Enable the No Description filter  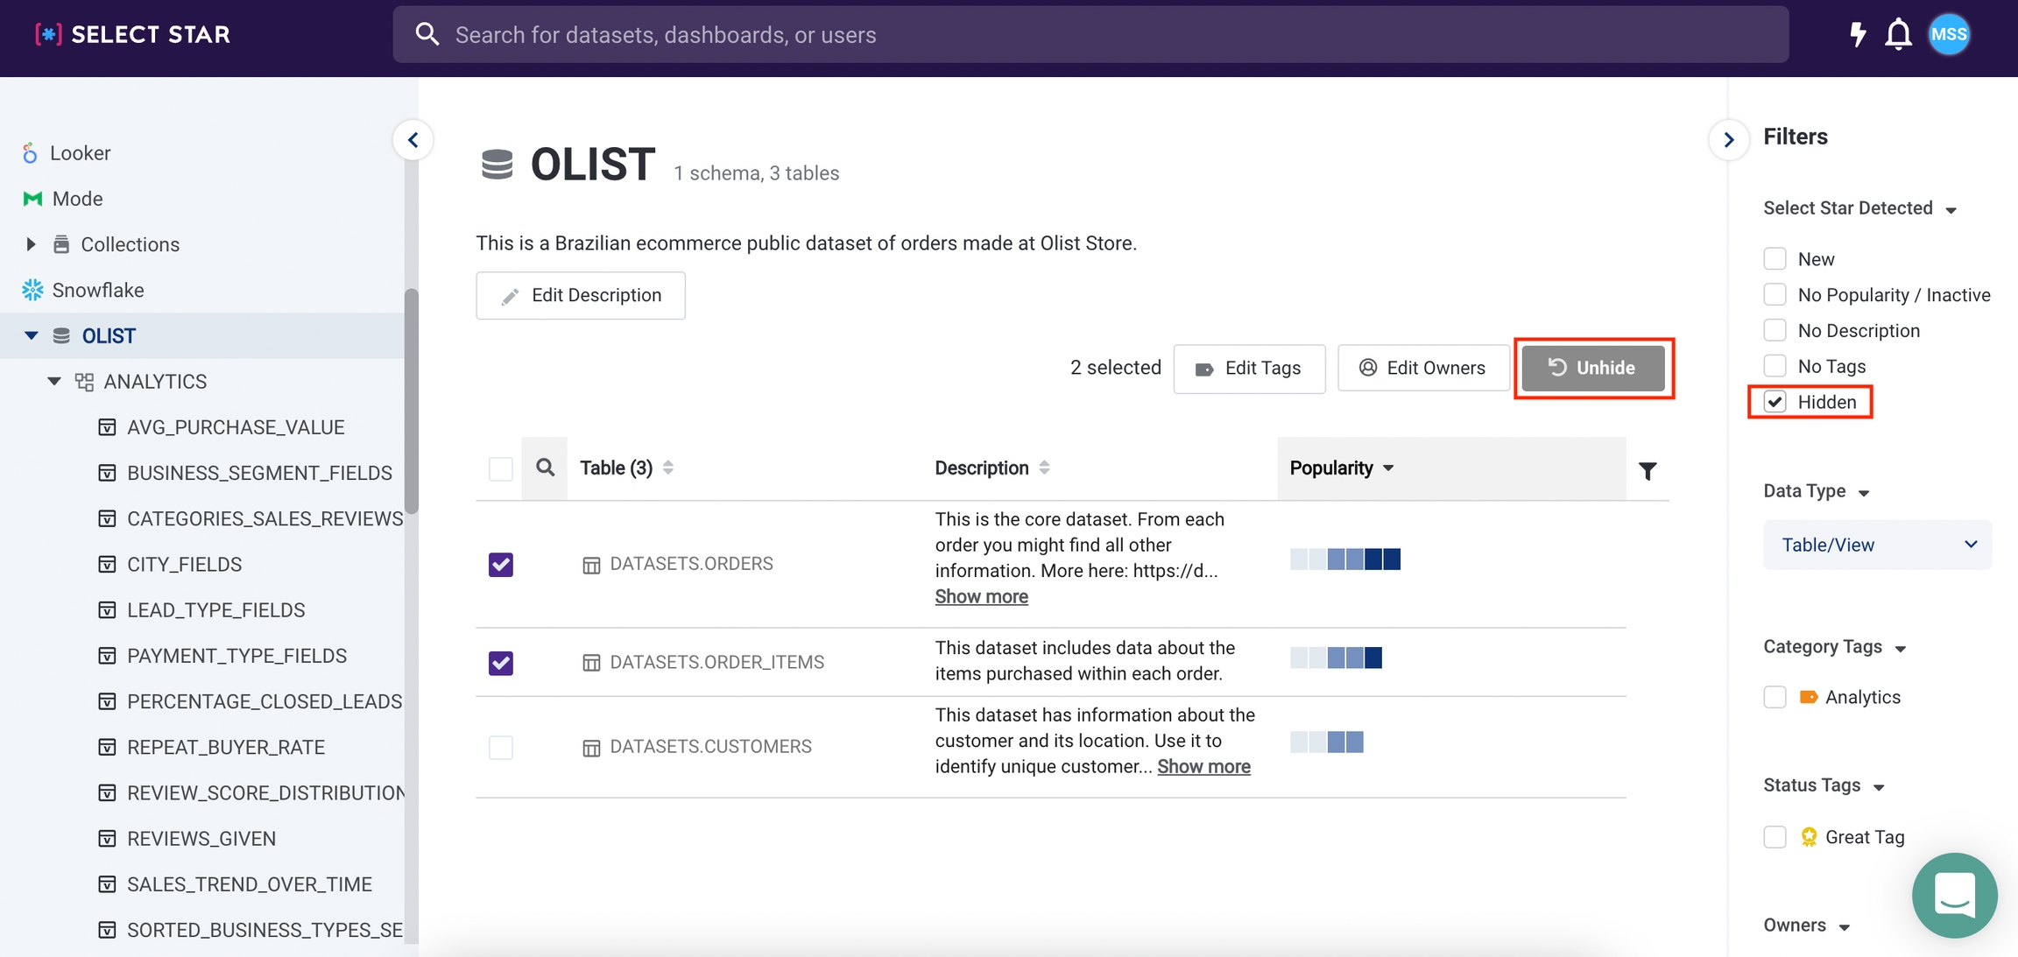coord(1775,330)
